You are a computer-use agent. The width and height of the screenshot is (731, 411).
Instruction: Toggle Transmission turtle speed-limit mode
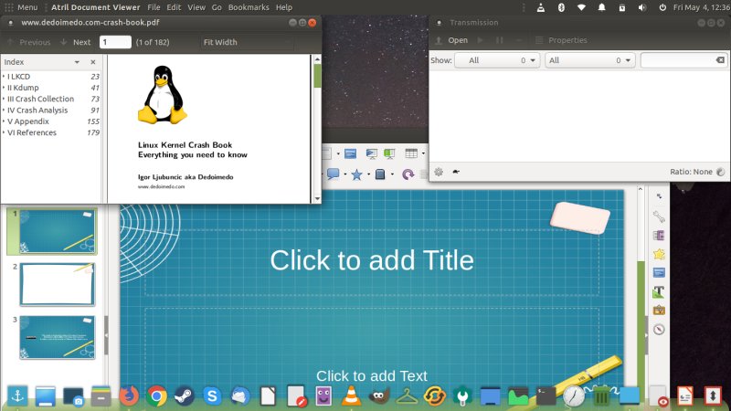pyautogui.click(x=456, y=172)
